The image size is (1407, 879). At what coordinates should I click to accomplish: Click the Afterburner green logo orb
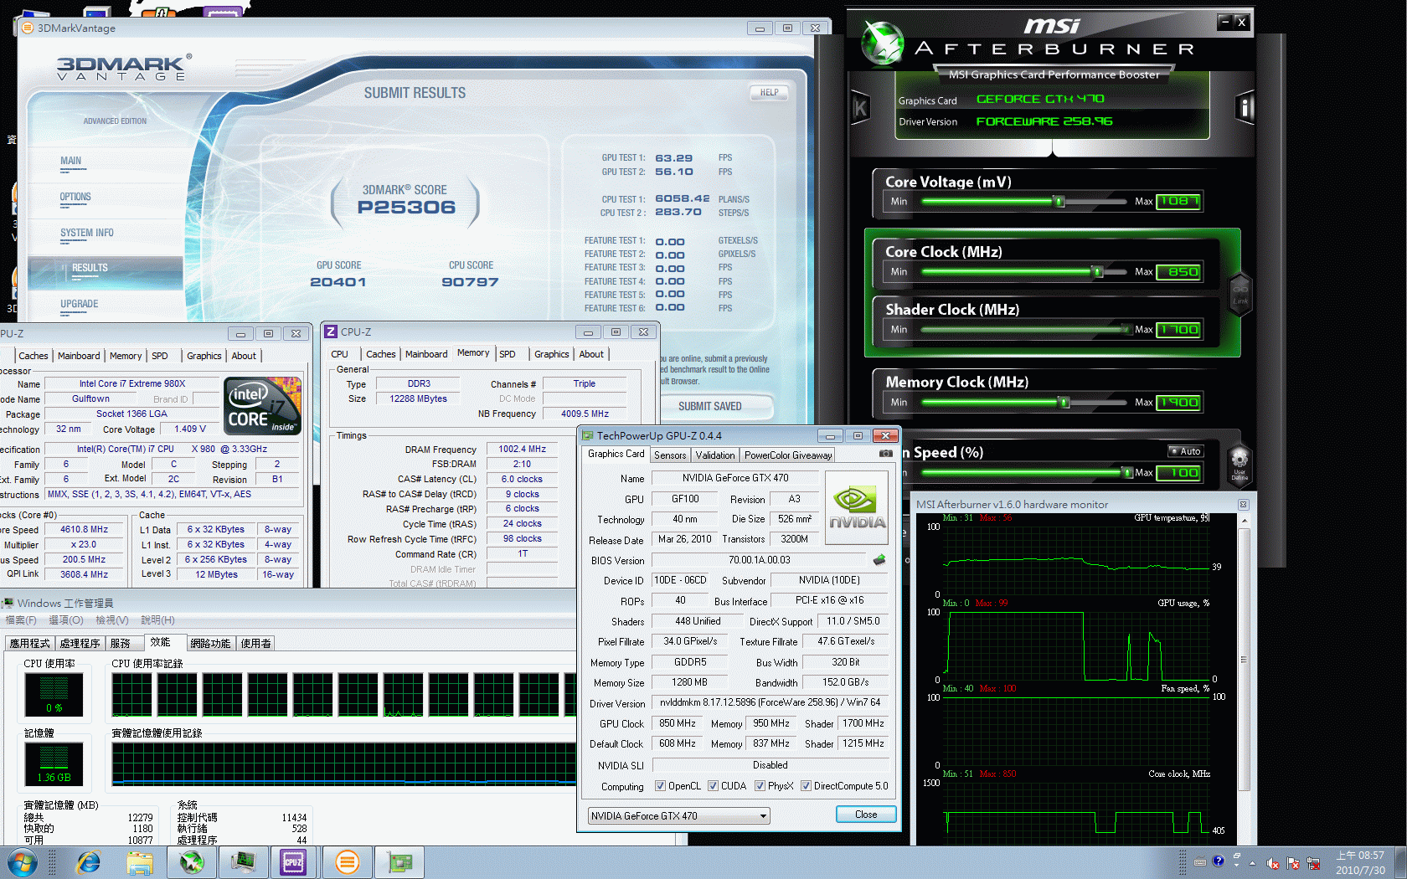pos(883,44)
